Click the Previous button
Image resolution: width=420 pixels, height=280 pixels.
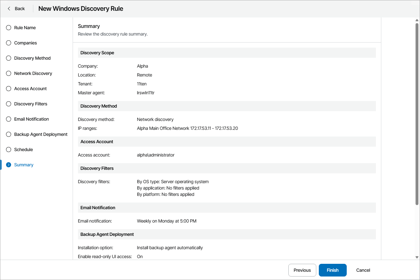302,270
